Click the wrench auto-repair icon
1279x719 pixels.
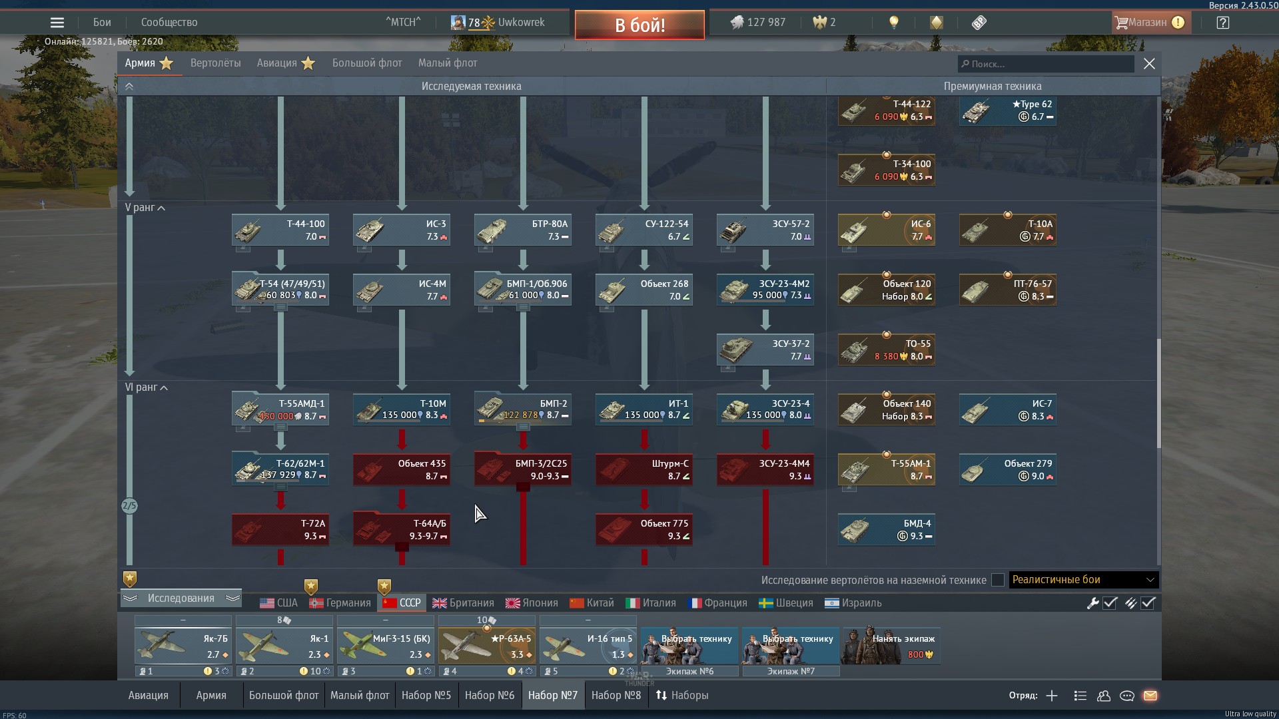pyautogui.click(x=1092, y=603)
